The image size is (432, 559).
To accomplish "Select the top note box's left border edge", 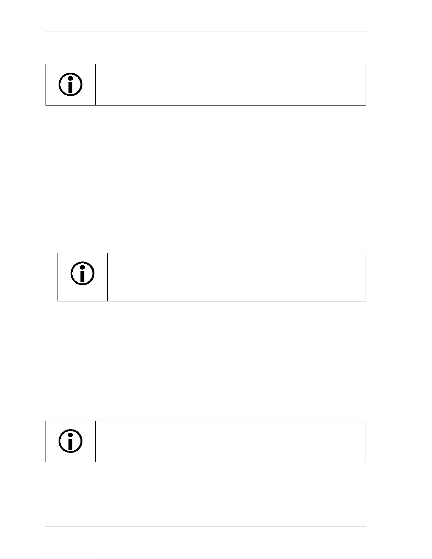I will pos(46,85).
